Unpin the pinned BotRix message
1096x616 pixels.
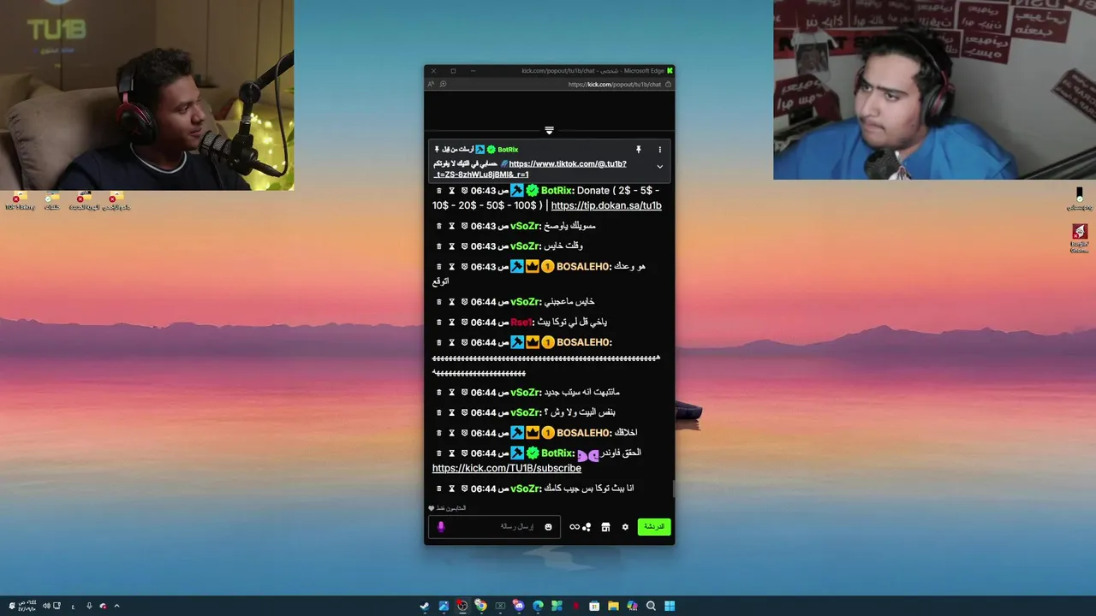[638, 150]
